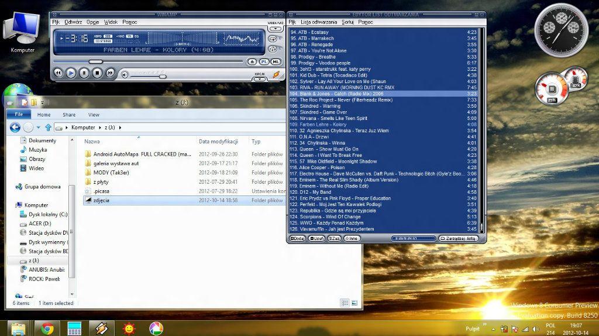This screenshot has height=336, width=599.
Task: Open Winamp Odtwórz menu
Action: pos(73,22)
